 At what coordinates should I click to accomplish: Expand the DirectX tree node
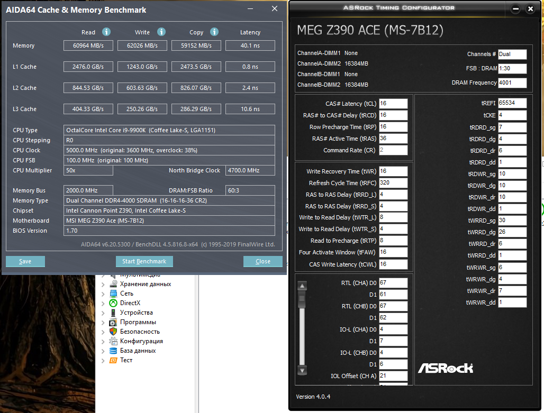(103, 303)
